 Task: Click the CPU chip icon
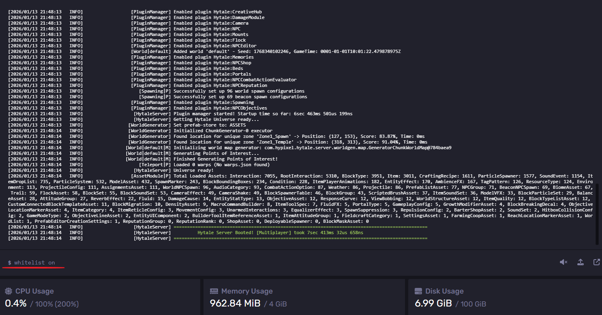8,291
